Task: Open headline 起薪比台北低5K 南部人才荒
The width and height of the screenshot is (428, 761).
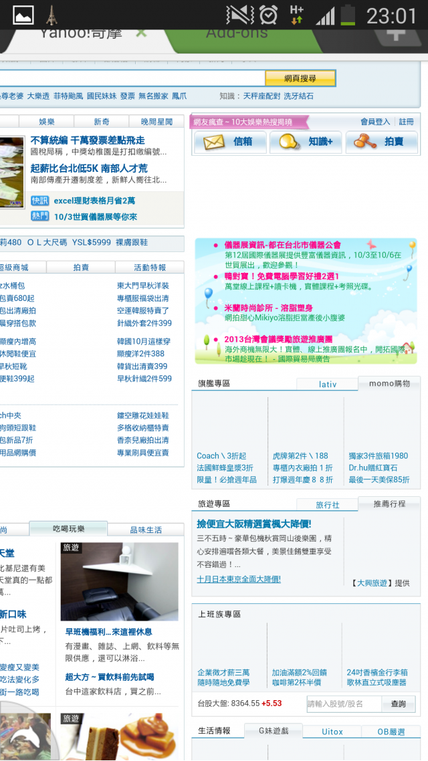Action: (x=89, y=169)
